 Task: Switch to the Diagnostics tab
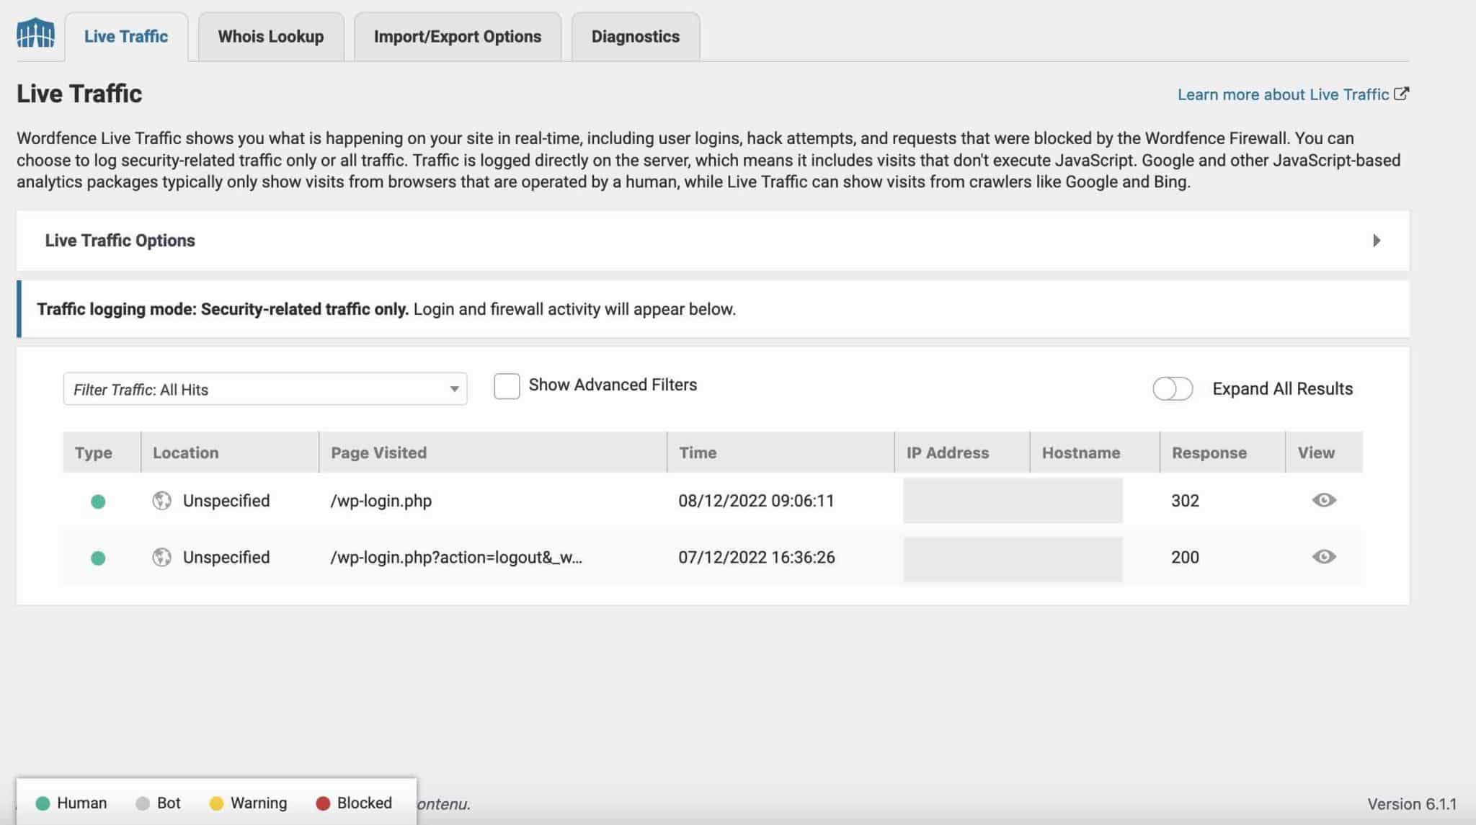[x=635, y=37]
